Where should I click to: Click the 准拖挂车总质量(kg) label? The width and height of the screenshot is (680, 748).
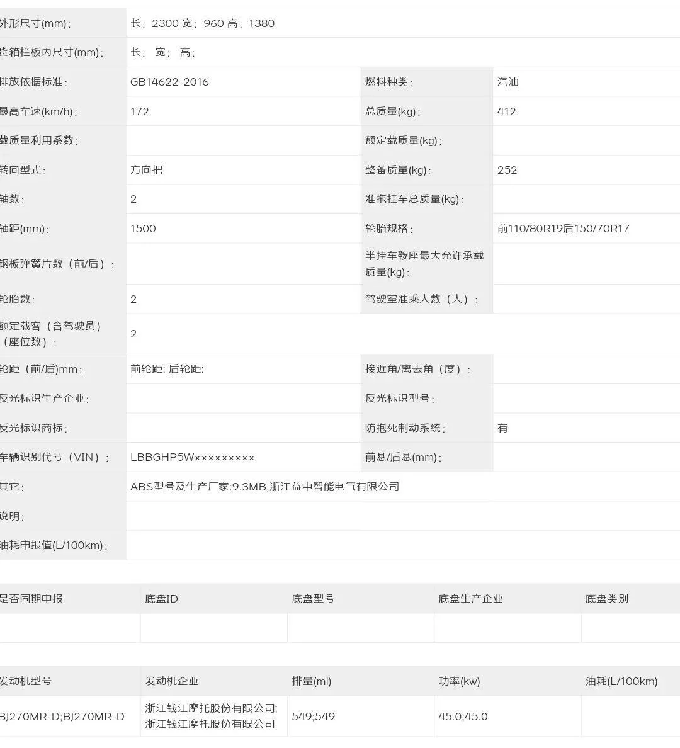pyautogui.click(x=414, y=200)
